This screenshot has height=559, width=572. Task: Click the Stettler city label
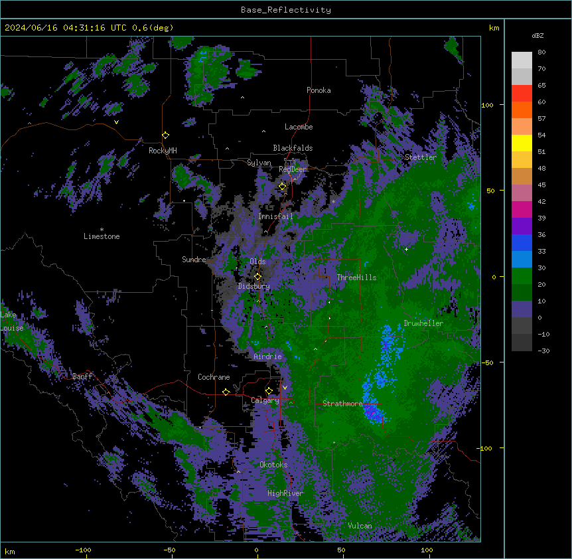[421, 157]
